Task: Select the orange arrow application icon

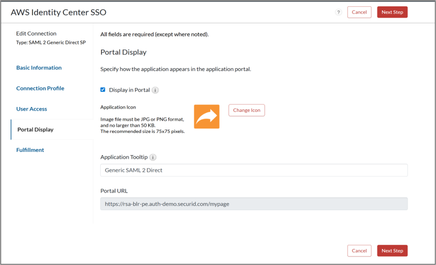Action: point(207,117)
